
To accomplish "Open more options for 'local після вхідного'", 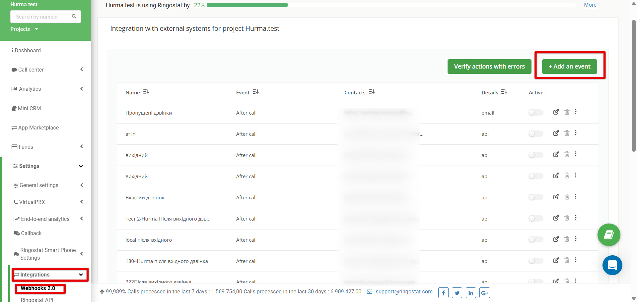I will click(x=576, y=239).
